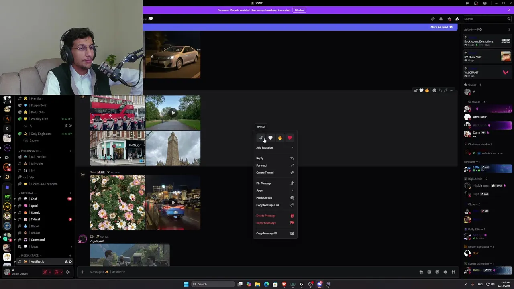This screenshot has height=289, width=514.
Task: Open headphone output options dropdown arrow
Action: coord(61,272)
